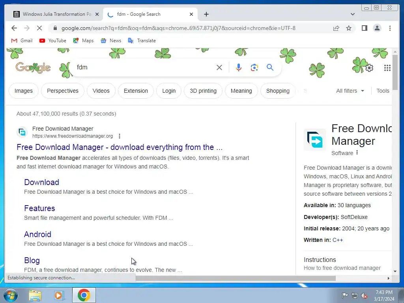
Task: Close the Windows Julia Transformation tab
Action: tap(97, 14)
